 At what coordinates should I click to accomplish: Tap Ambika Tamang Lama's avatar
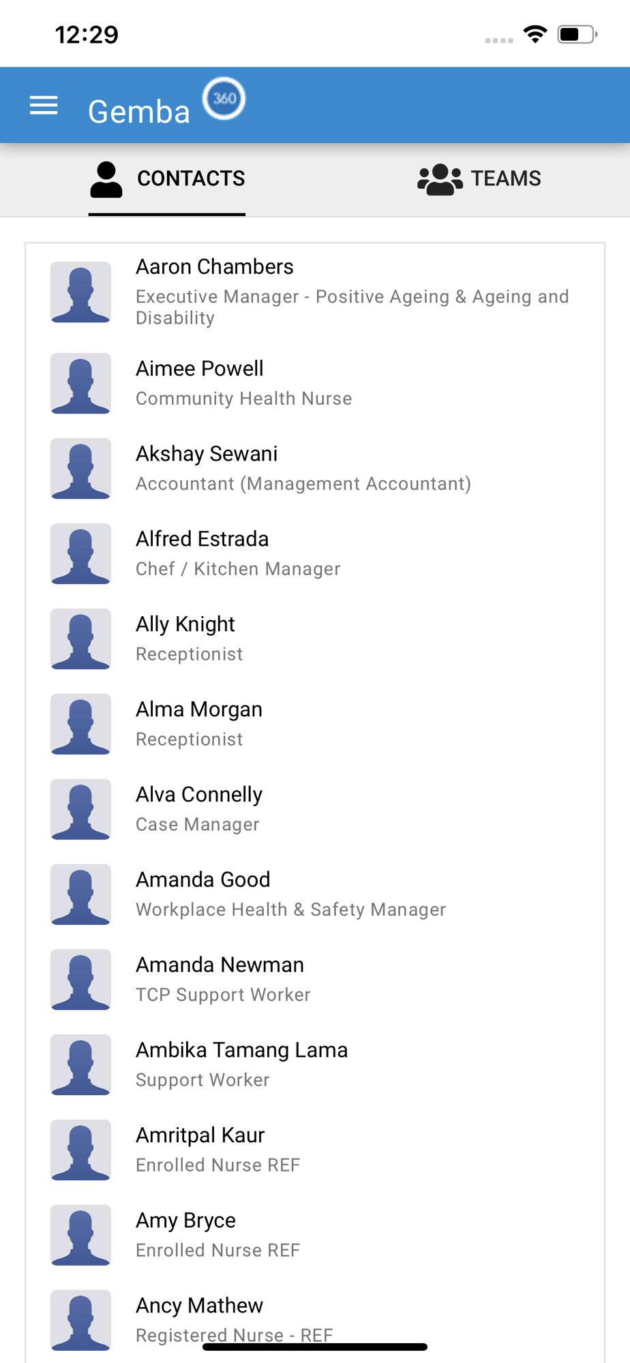(x=80, y=1065)
